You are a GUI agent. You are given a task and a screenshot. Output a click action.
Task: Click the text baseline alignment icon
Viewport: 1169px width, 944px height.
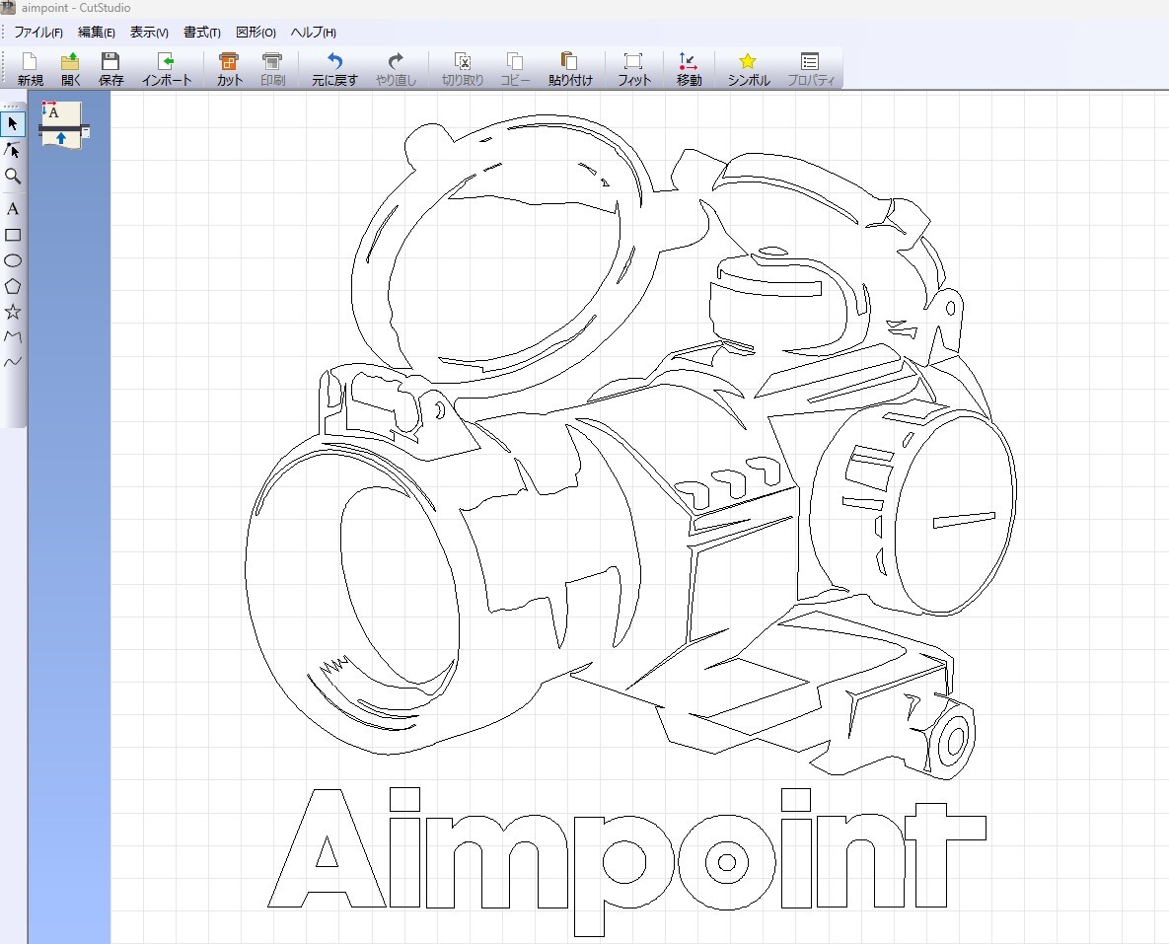62,123
